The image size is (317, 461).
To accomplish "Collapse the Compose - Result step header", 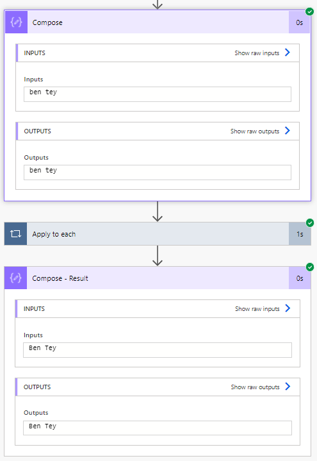I will click(x=158, y=278).
